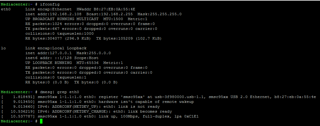Image resolution: width=320 pixels, height=126 pixels.
Task: Click the RX packets:1024 entry
Action: tap(42, 24)
